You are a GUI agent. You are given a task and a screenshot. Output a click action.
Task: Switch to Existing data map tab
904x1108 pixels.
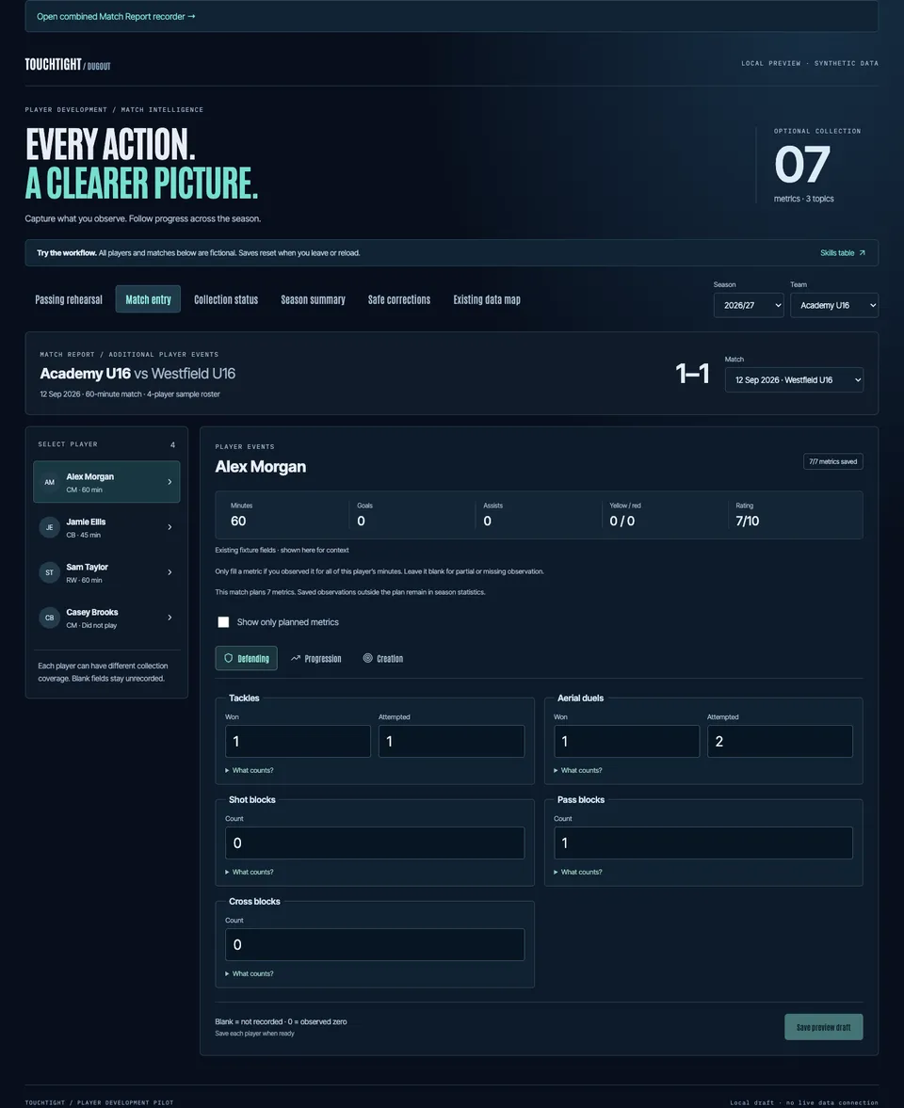click(487, 299)
